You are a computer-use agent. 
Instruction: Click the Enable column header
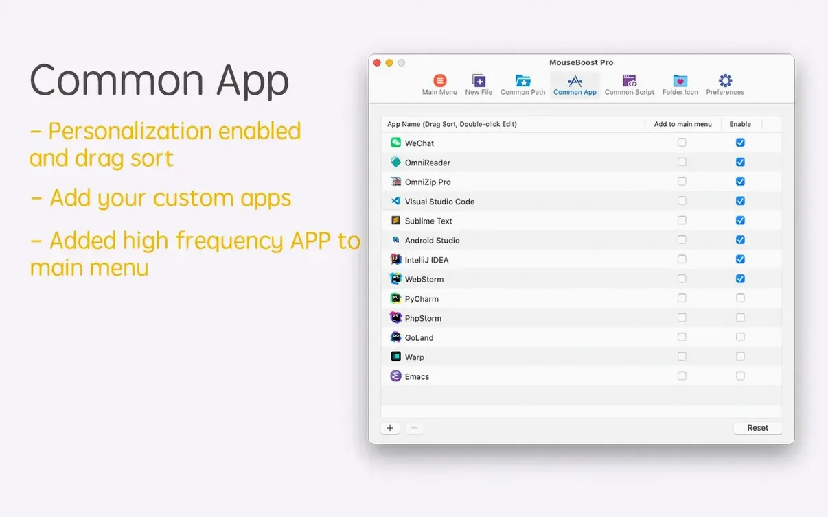(x=740, y=124)
